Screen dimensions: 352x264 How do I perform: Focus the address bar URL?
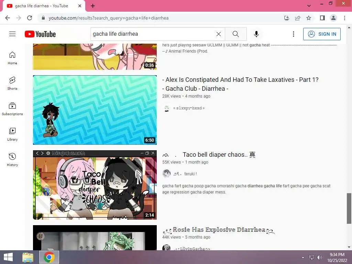tap(108, 18)
